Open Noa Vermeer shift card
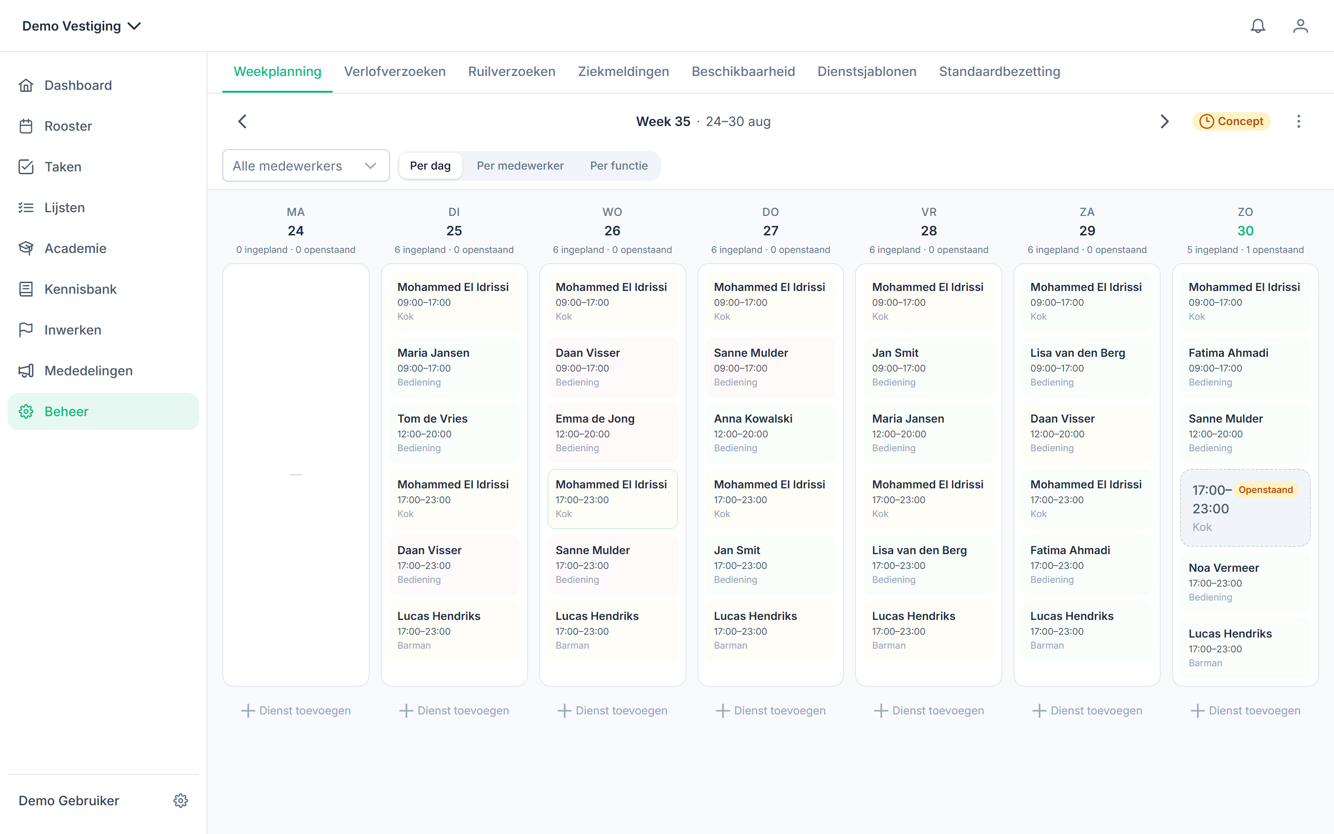The height and width of the screenshot is (834, 1334). (x=1245, y=582)
